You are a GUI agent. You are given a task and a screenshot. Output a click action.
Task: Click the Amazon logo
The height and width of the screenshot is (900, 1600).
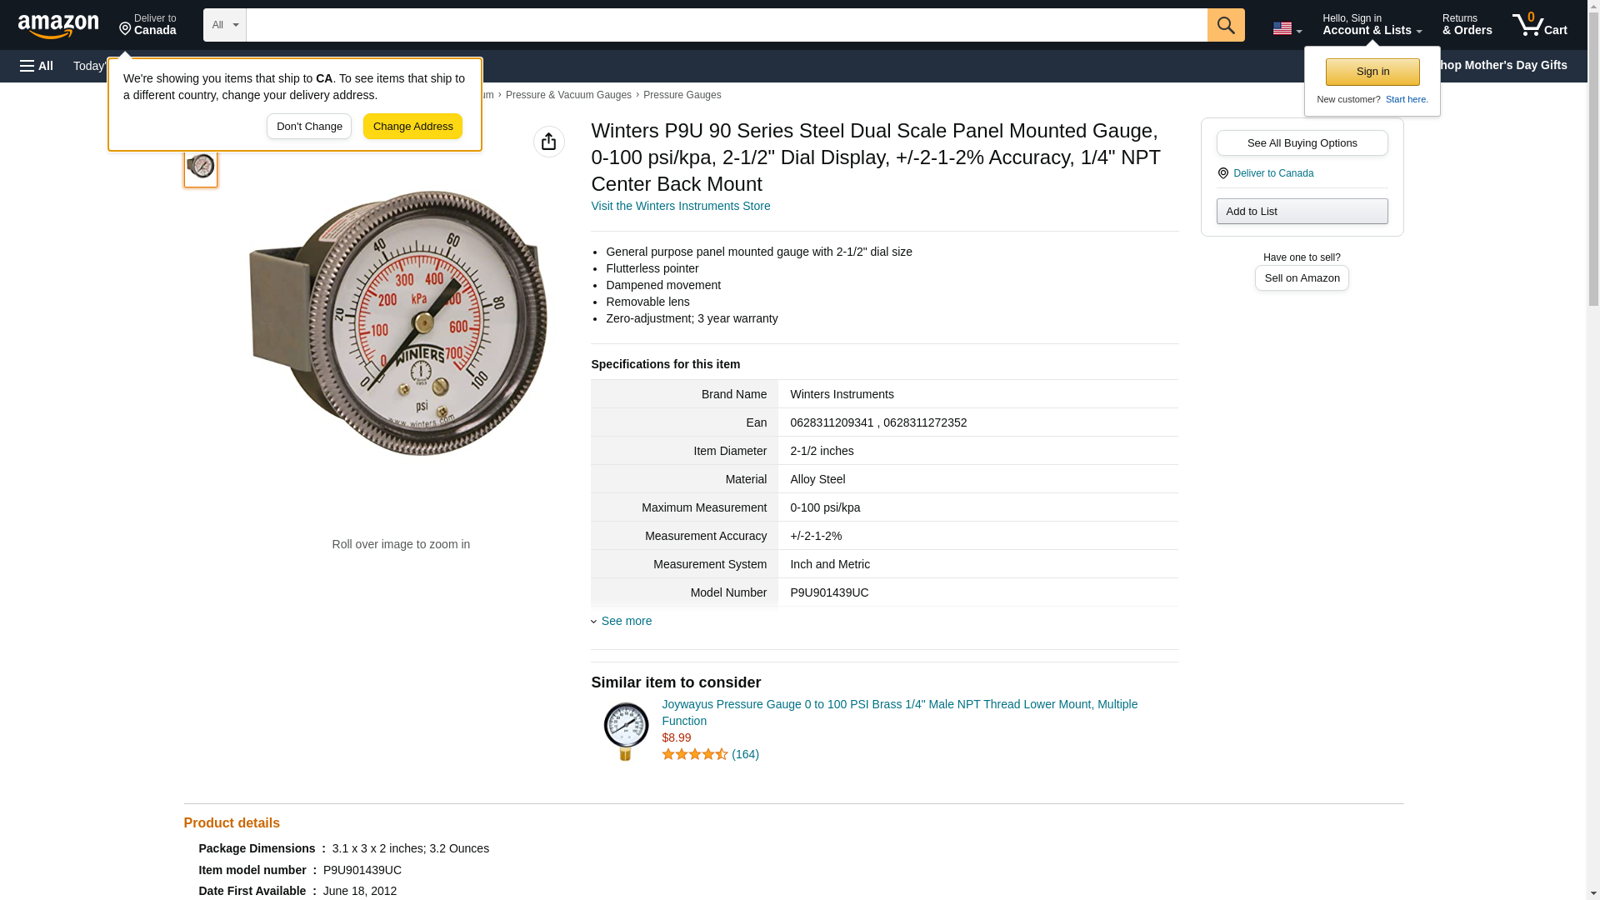click(58, 26)
